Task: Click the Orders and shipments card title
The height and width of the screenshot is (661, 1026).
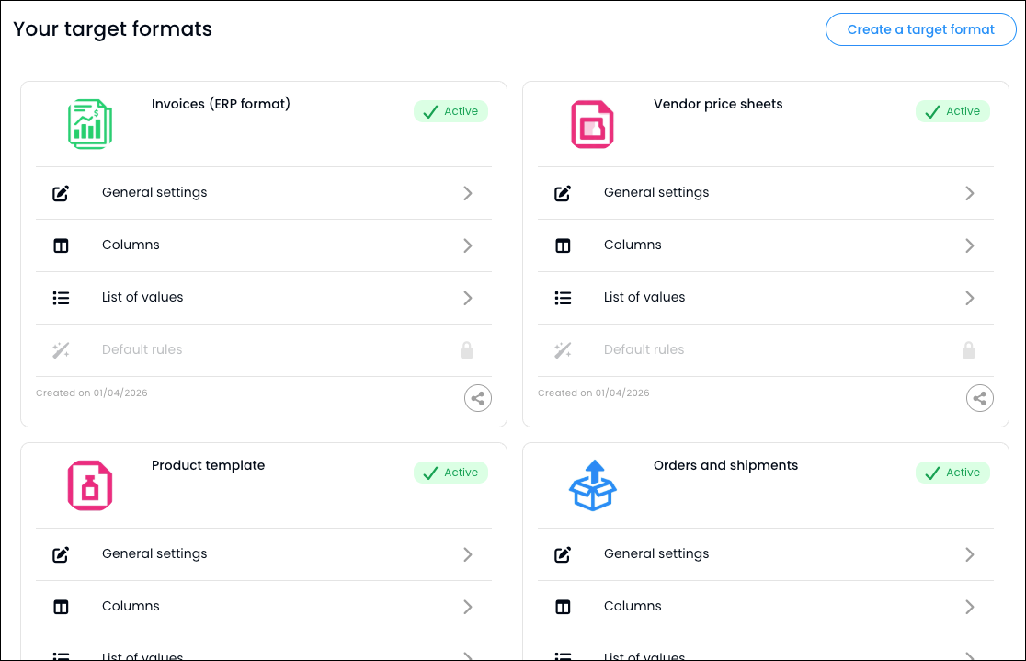Action: click(725, 465)
